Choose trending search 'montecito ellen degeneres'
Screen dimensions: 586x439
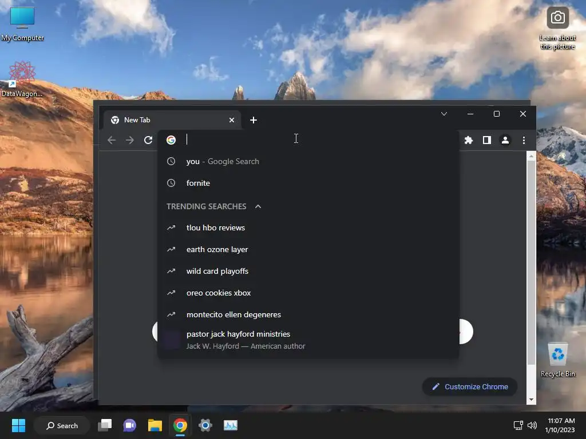308,314
